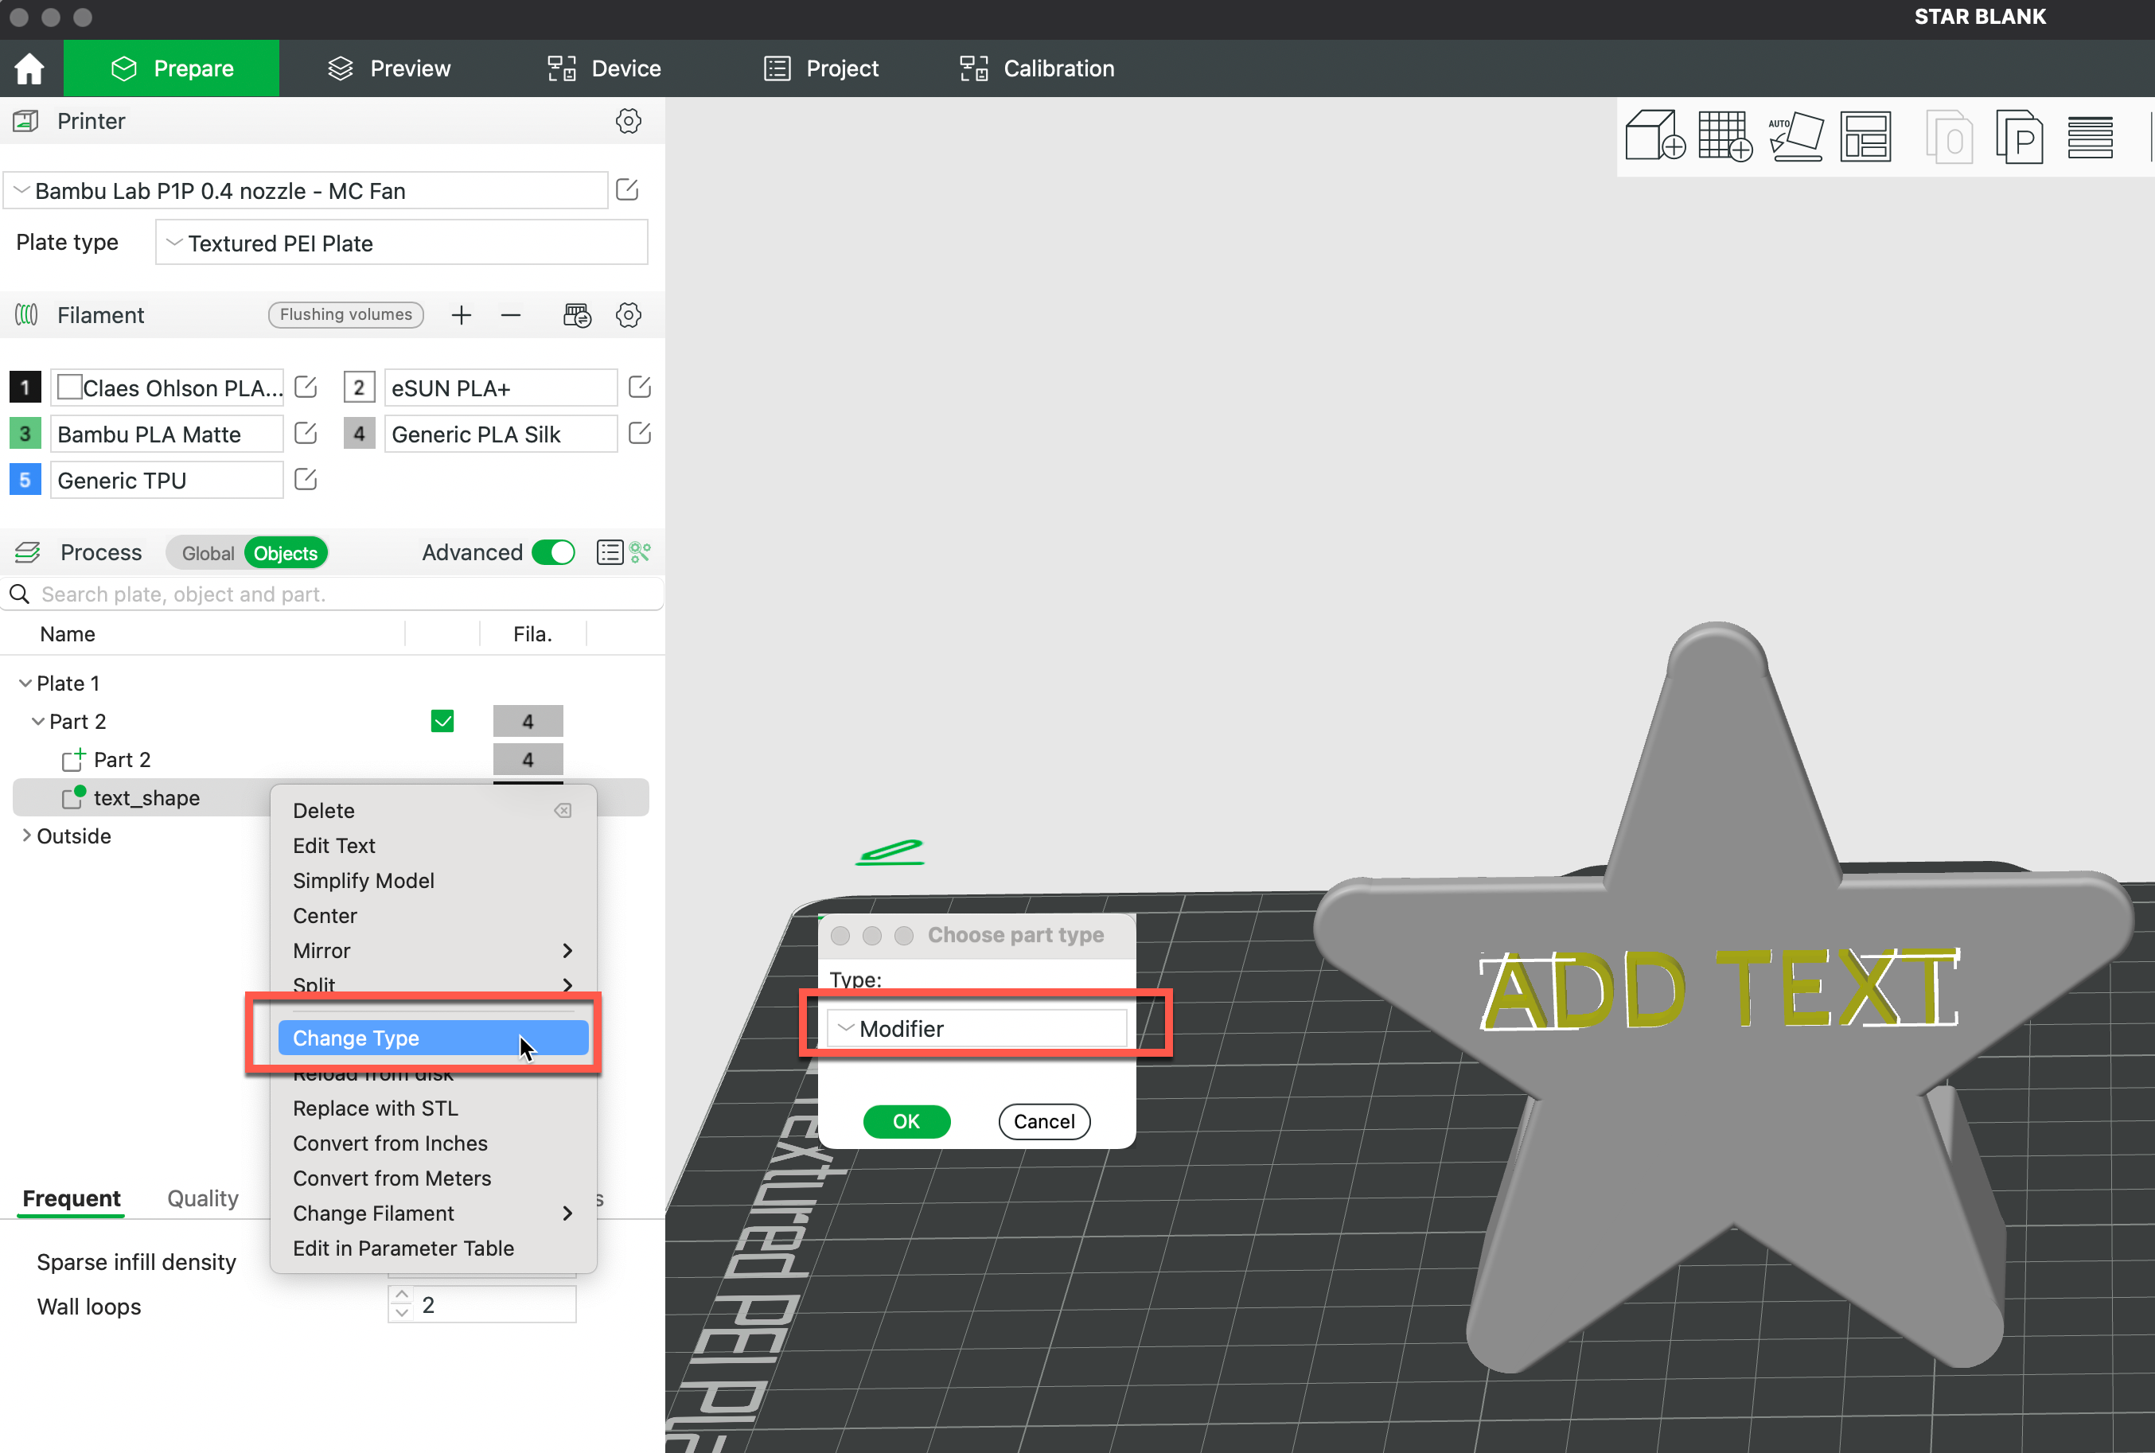This screenshot has width=2155, height=1453.
Task: Increase Wall loops with up arrow
Action: coord(401,1295)
